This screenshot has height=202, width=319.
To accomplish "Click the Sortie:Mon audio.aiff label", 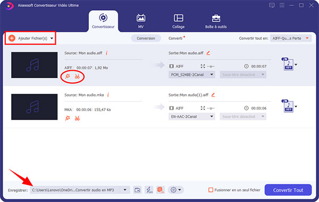I will coord(186,53).
